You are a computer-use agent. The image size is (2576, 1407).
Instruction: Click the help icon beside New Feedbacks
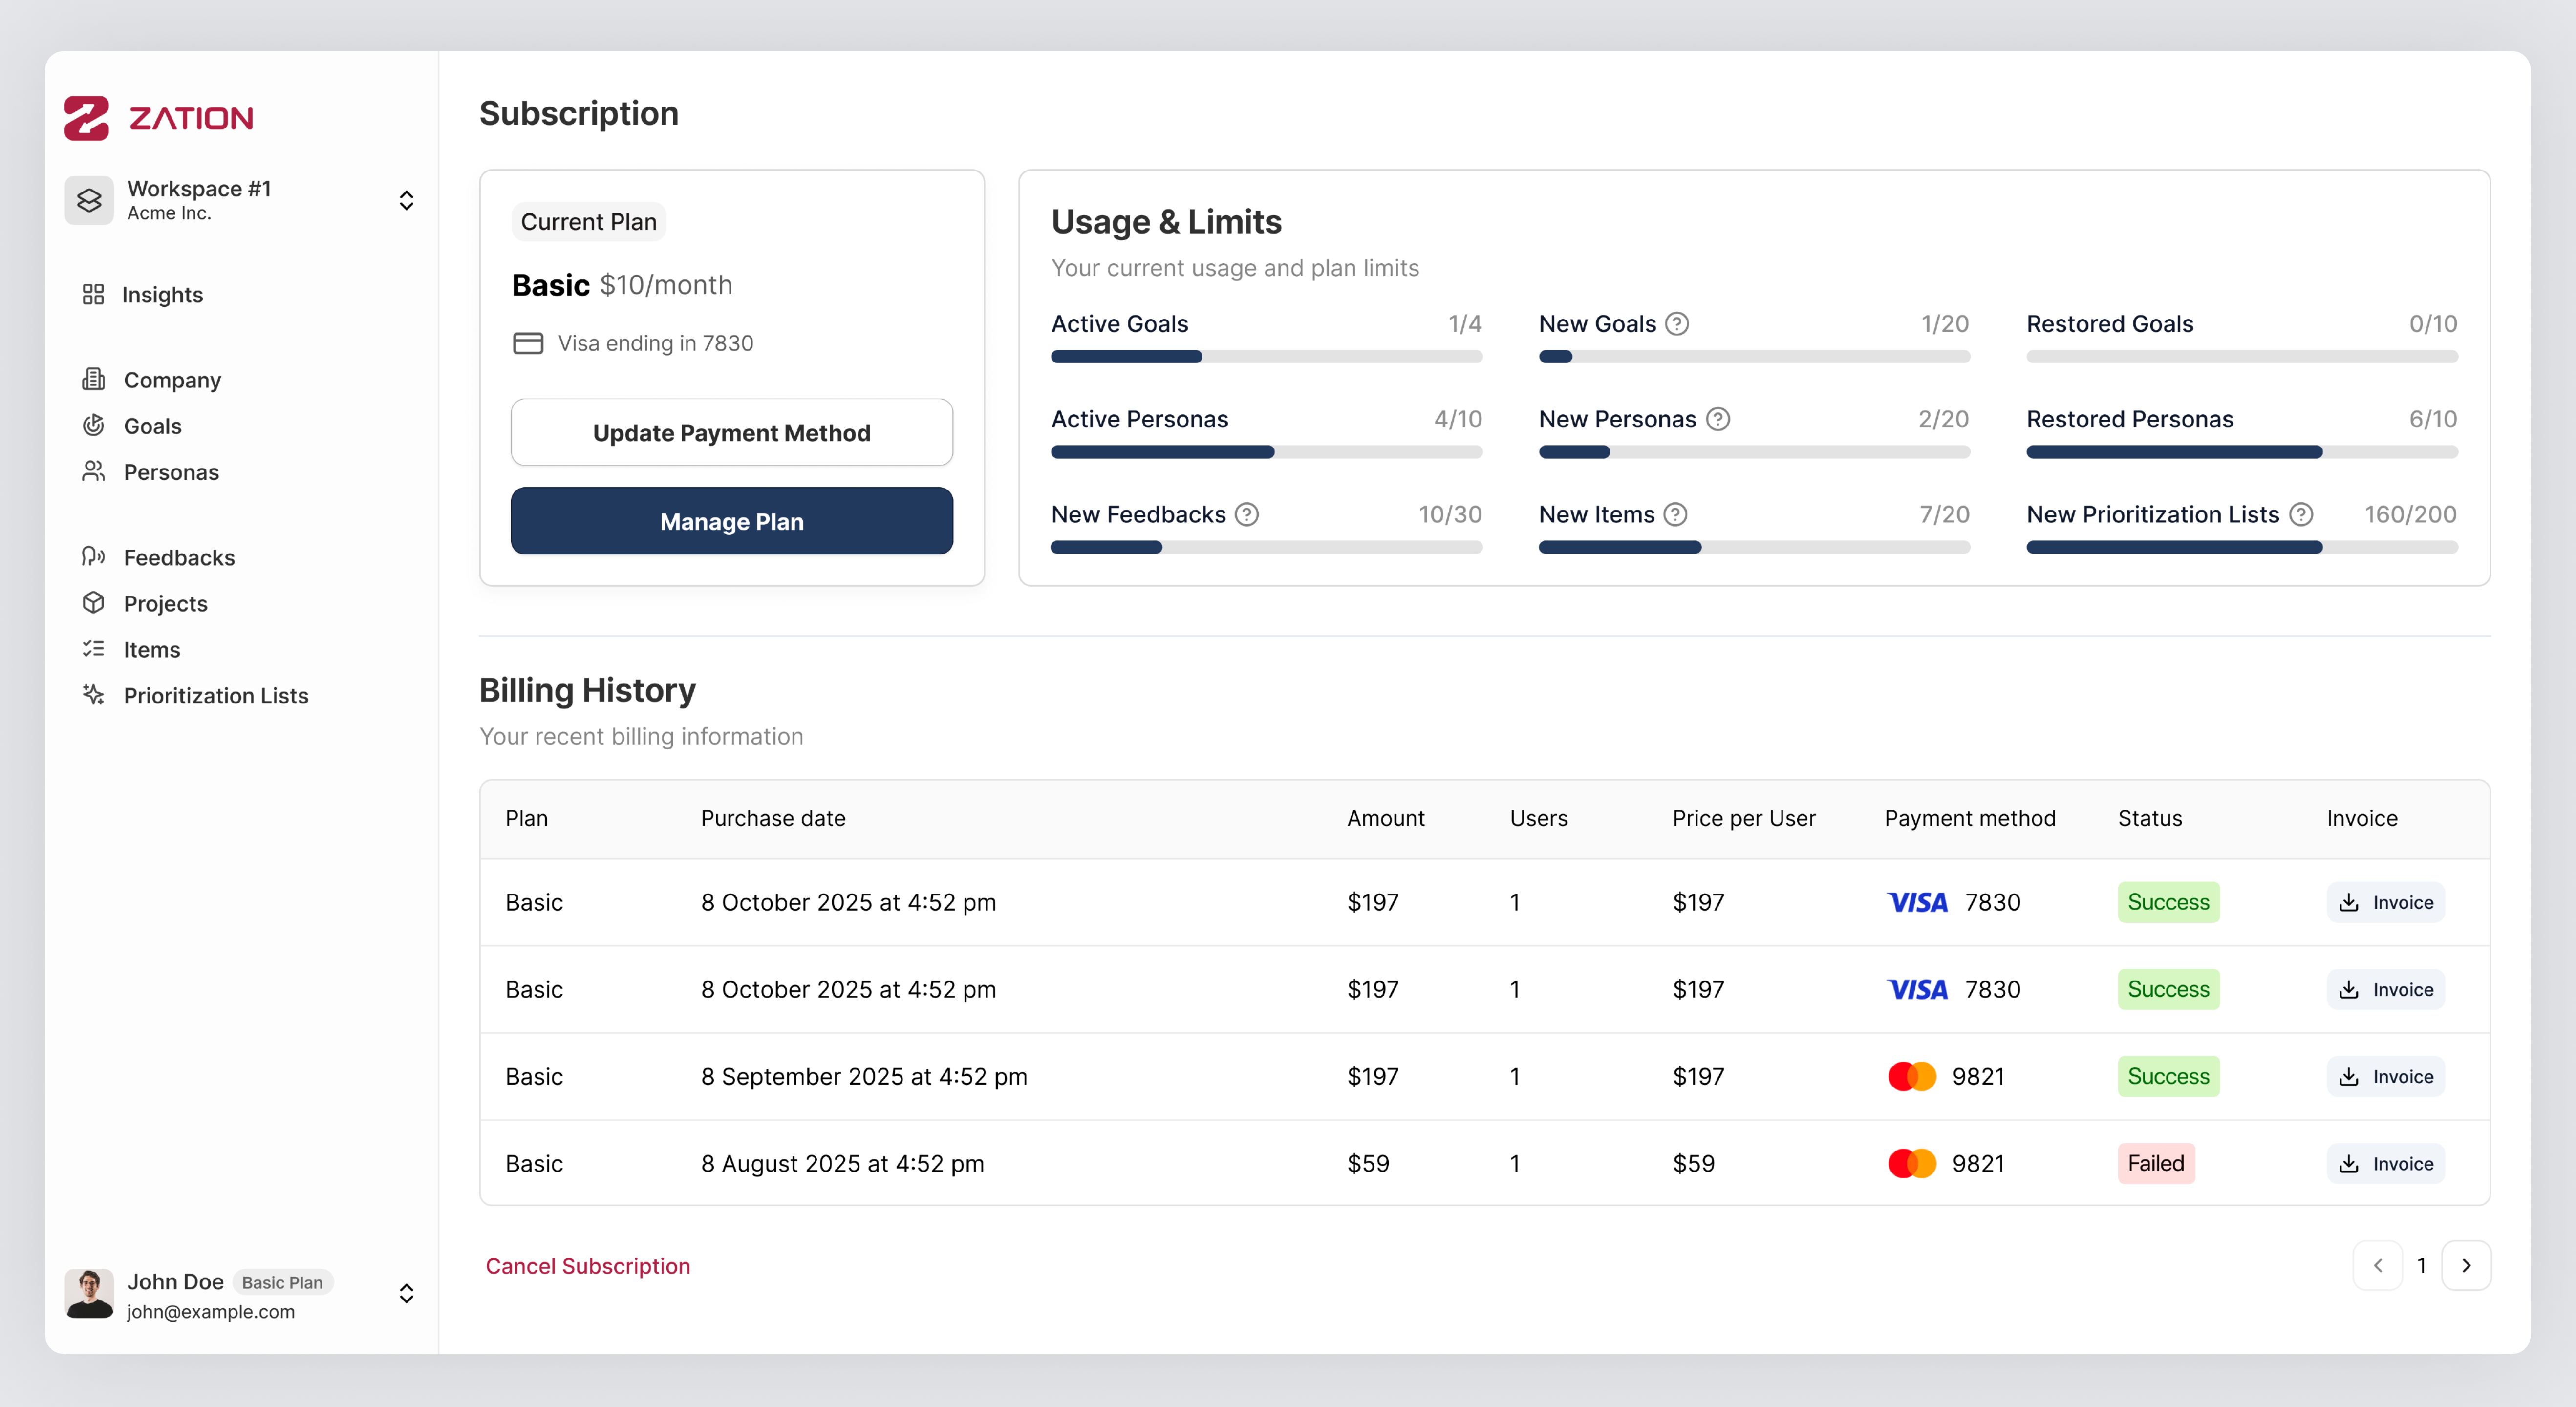point(1246,514)
